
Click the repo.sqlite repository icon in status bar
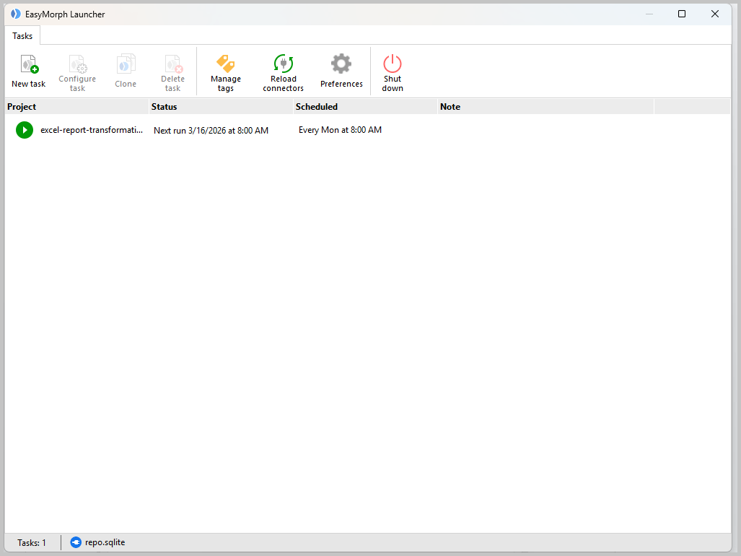coord(76,542)
